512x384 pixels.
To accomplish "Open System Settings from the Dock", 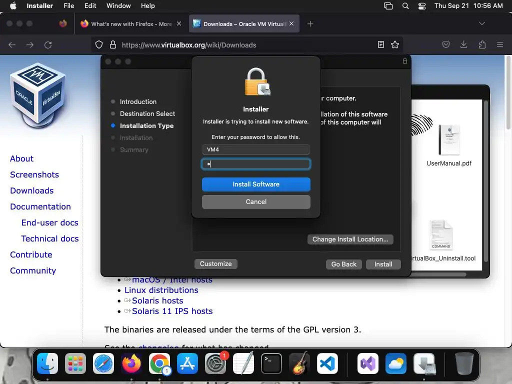I will 215,363.
